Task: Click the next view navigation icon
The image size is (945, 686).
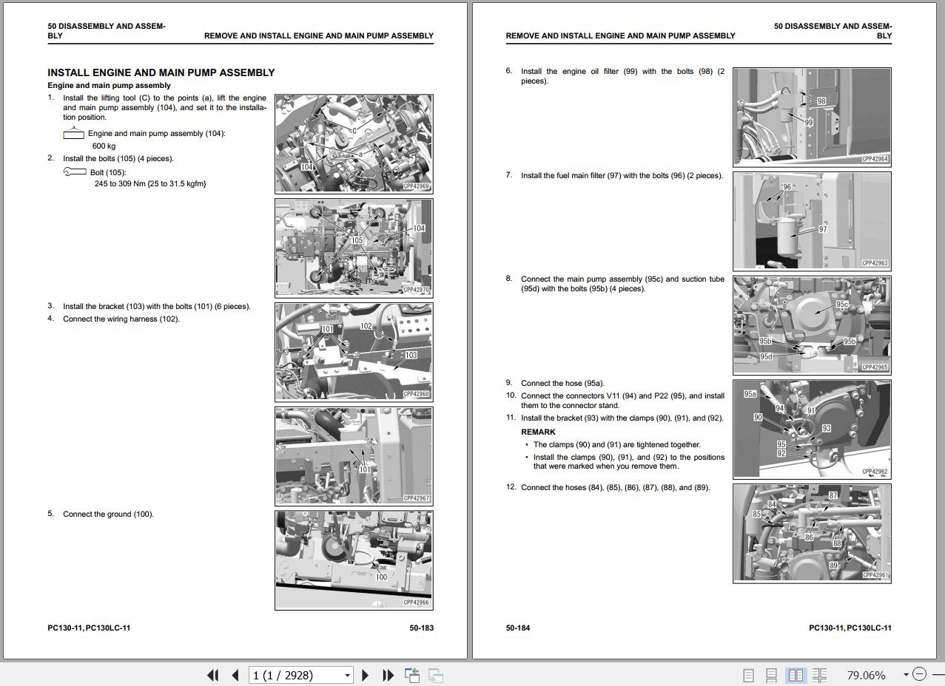Action: click(436, 675)
